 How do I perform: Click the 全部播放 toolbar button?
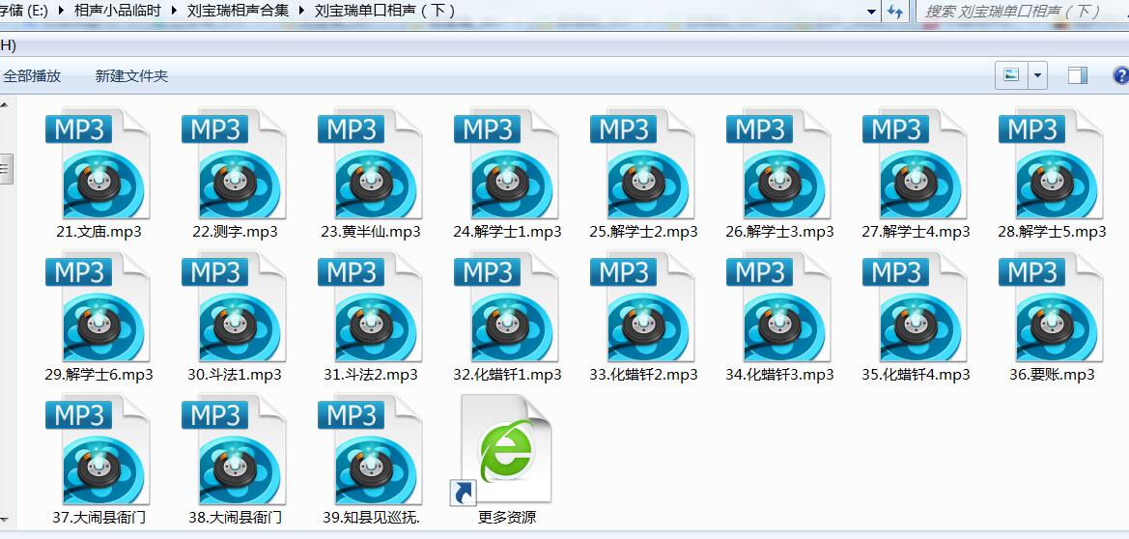click(x=32, y=76)
